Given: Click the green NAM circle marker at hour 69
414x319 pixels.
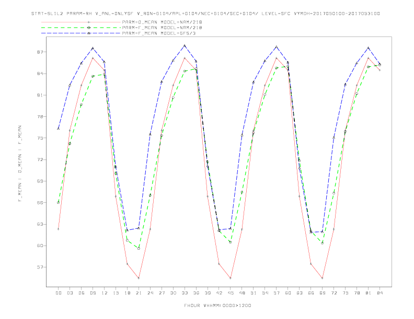Looking at the screenshot, I should [323, 243].
